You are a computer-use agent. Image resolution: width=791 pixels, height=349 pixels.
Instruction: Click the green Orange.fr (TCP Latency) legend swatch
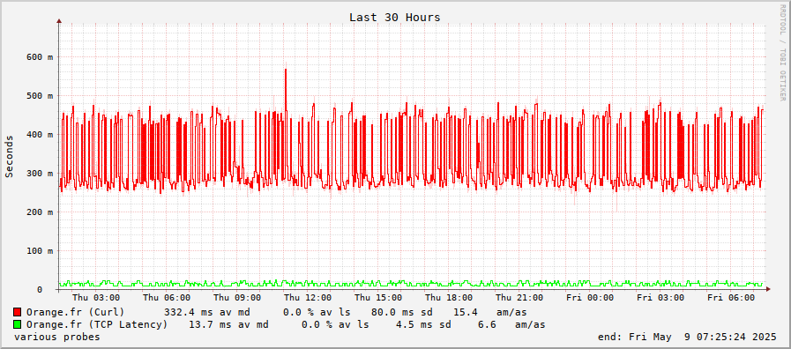click(x=18, y=324)
